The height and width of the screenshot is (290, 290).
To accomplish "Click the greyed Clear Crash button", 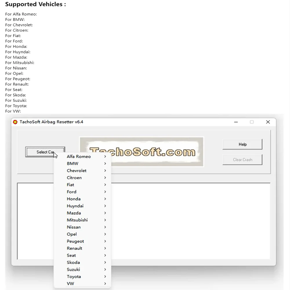I will pyautogui.click(x=242, y=159).
